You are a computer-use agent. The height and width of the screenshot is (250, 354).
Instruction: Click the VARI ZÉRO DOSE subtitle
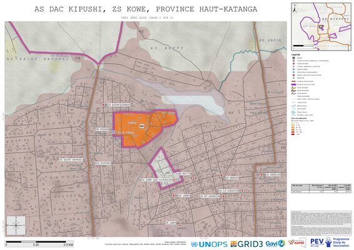coord(147,17)
